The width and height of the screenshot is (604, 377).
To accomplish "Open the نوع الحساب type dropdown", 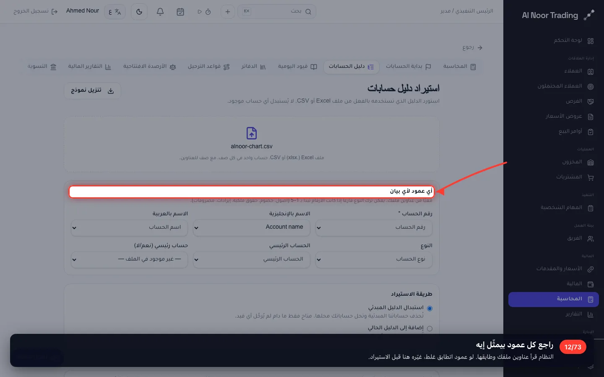I will tap(374, 259).
